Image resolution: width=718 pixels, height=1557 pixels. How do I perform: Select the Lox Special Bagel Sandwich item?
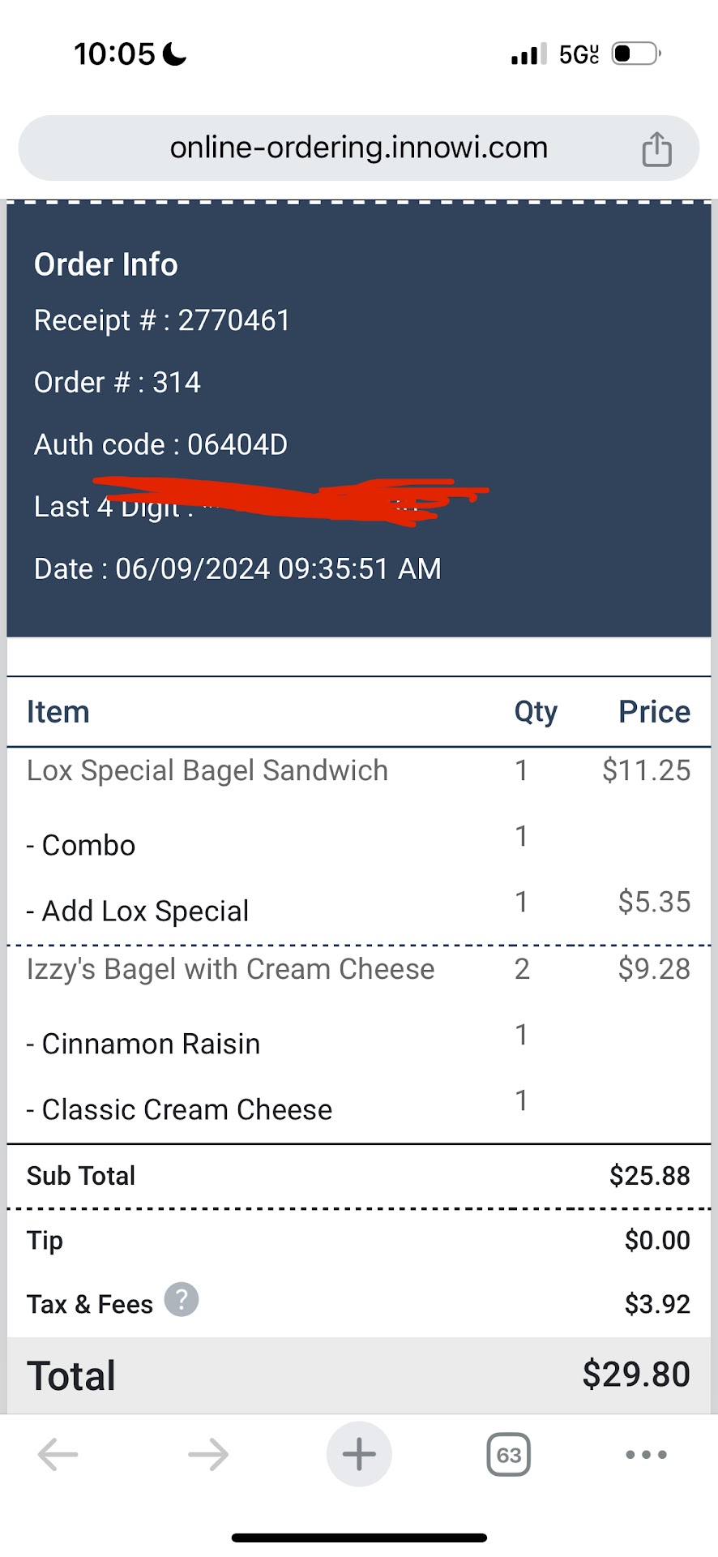click(x=207, y=770)
